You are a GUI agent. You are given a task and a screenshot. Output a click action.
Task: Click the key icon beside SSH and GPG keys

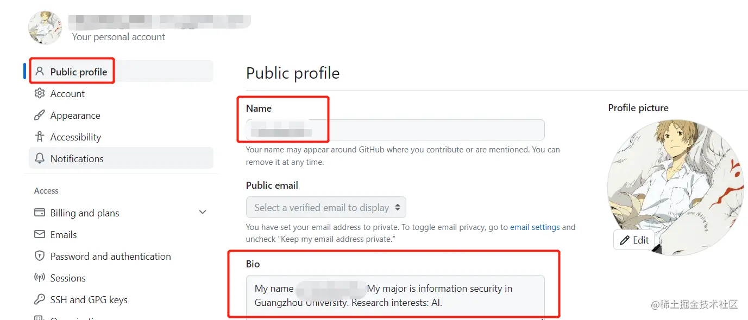coord(40,299)
